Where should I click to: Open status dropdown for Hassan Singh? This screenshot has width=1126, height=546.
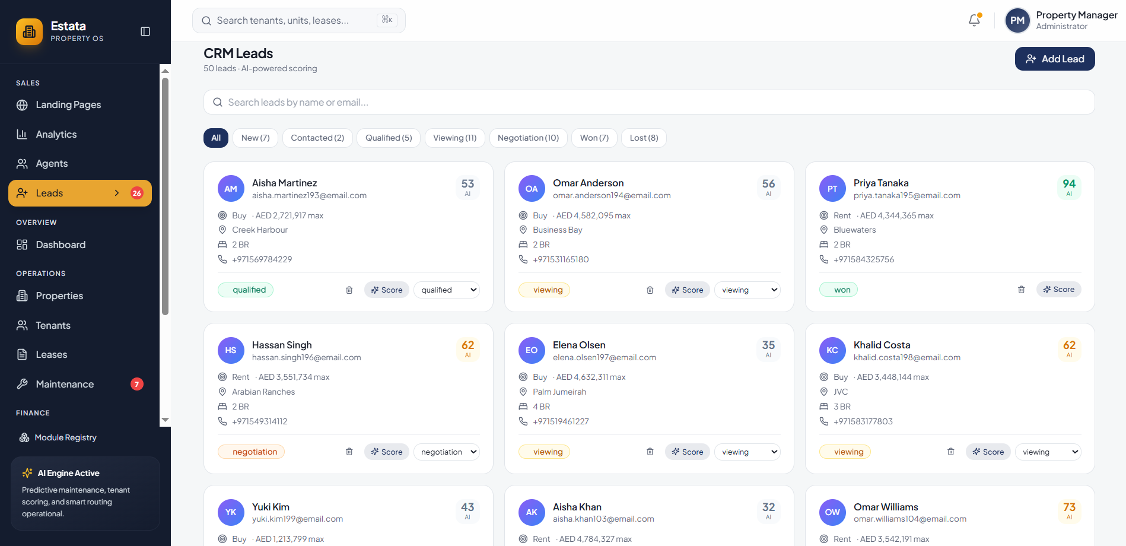point(447,452)
